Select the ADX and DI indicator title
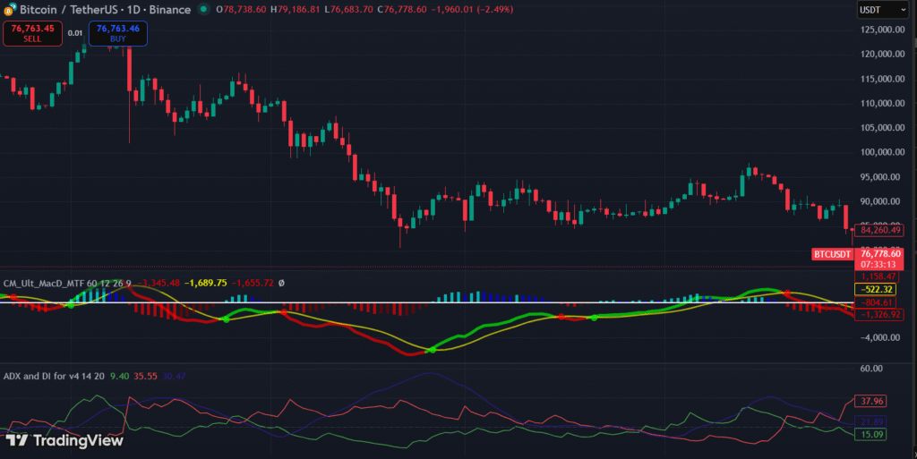 (x=55, y=376)
